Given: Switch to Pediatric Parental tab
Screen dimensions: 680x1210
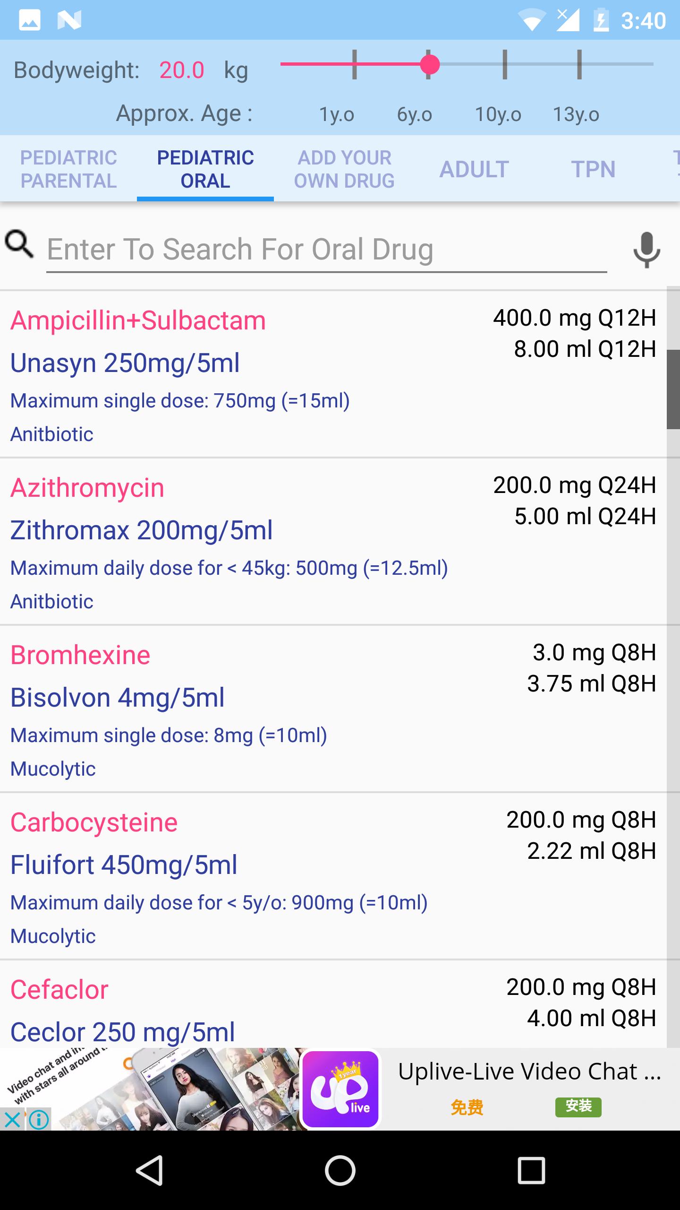Looking at the screenshot, I should [68, 169].
